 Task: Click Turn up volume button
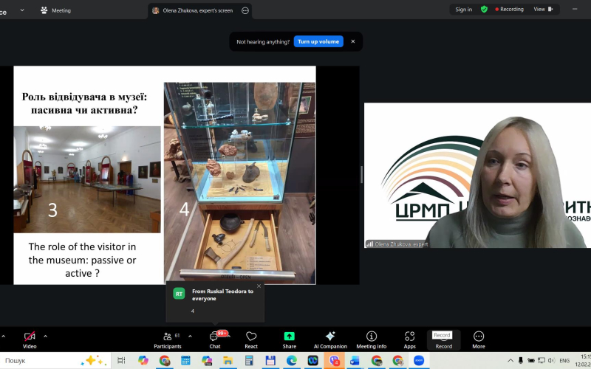318,41
